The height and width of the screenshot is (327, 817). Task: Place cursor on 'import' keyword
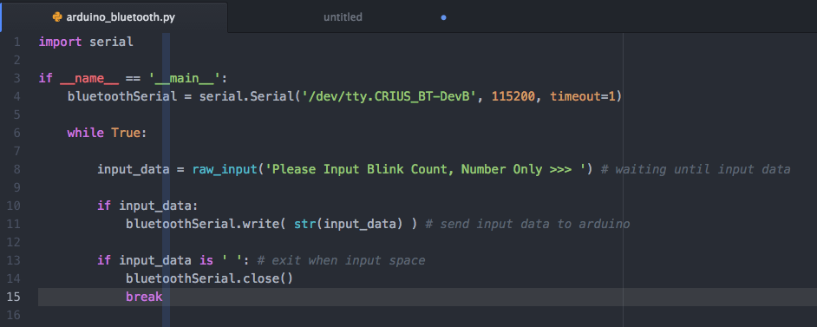(61, 43)
